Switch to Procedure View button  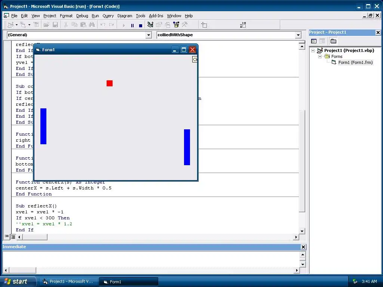point(7,237)
